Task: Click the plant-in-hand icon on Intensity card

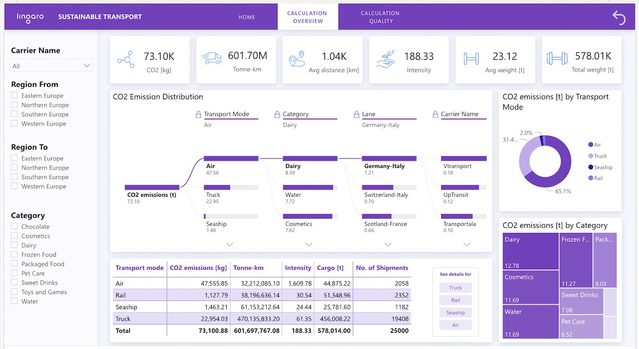Action: point(385,59)
